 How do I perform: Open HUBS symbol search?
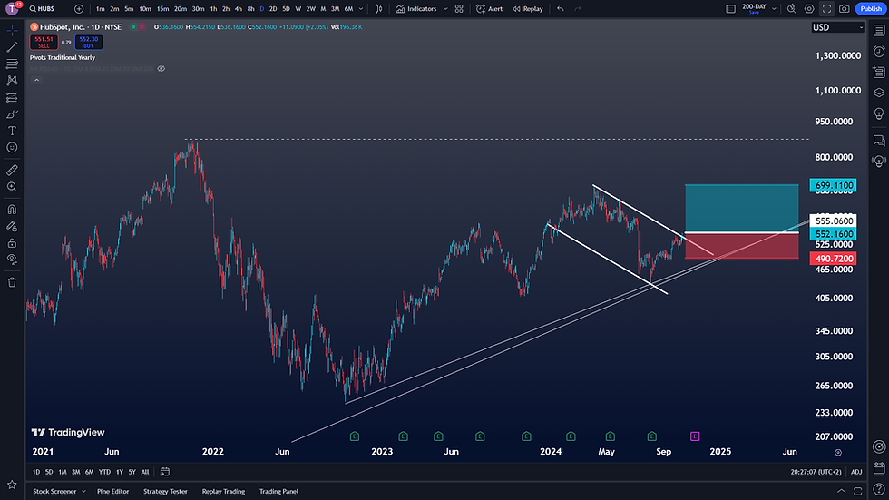pos(43,8)
